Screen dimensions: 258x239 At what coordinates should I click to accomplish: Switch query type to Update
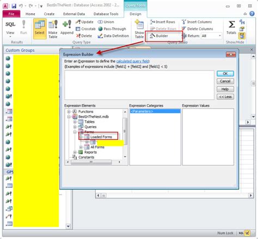[x=84, y=22]
